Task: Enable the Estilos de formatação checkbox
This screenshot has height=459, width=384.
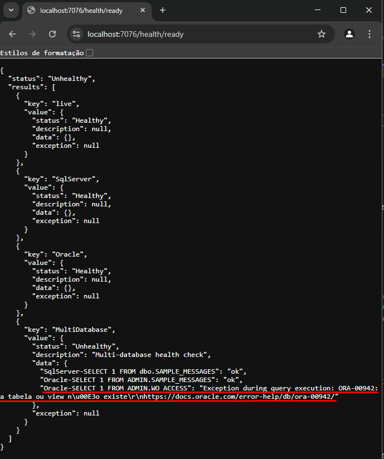Action: click(90, 52)
